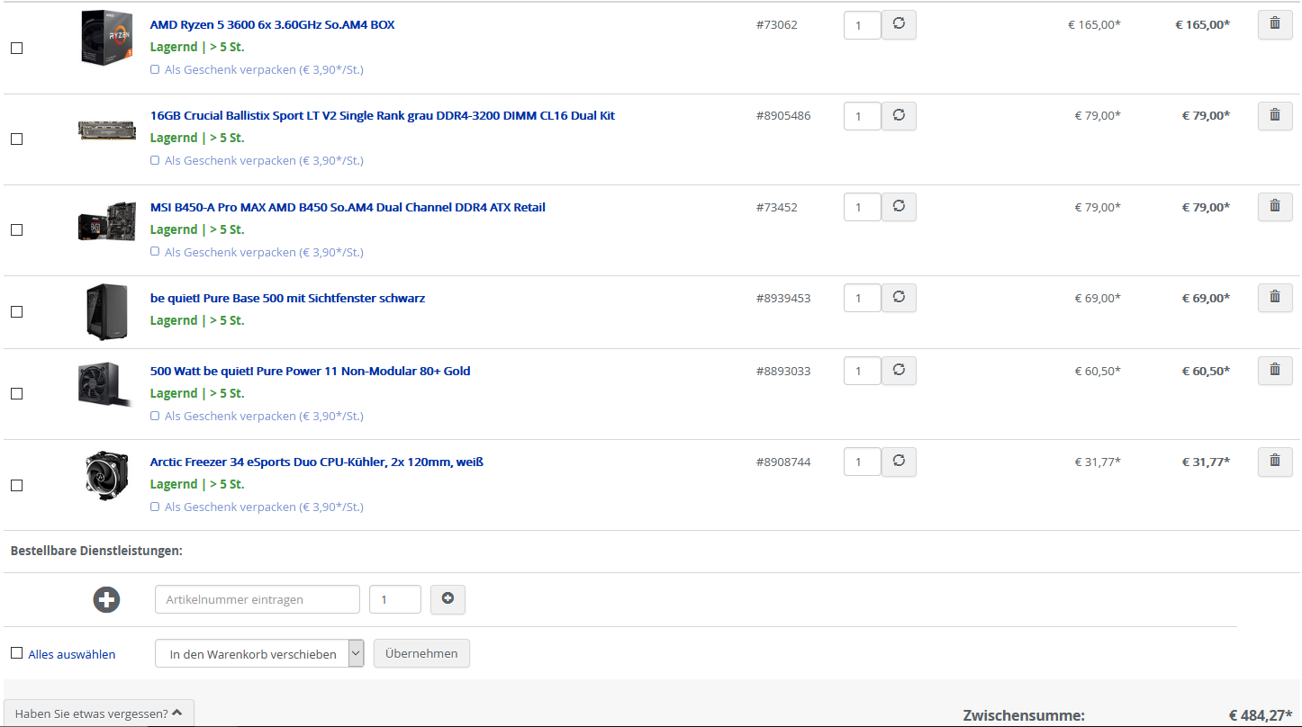Click the Arctic Freezer cooler thumbnail

click(106, 475)
